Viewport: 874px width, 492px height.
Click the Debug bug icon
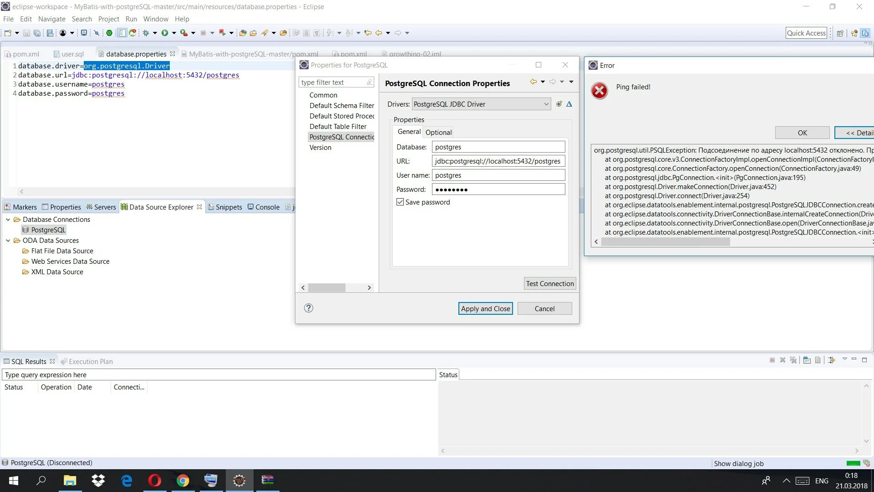146,33
